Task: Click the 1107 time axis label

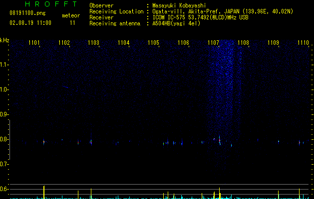Action: [213, 43]
